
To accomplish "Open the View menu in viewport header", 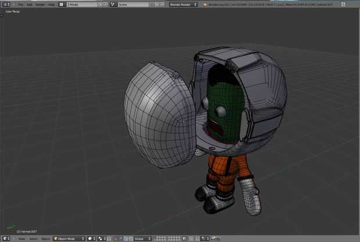I will click(x=21, y=239).
